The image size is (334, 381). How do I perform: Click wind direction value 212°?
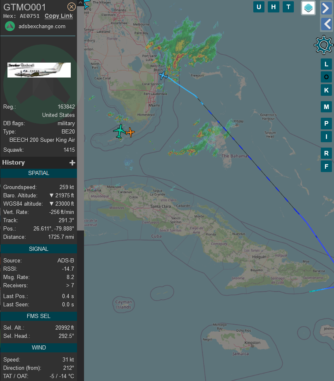pyautogui.click(x=69, y=368)
